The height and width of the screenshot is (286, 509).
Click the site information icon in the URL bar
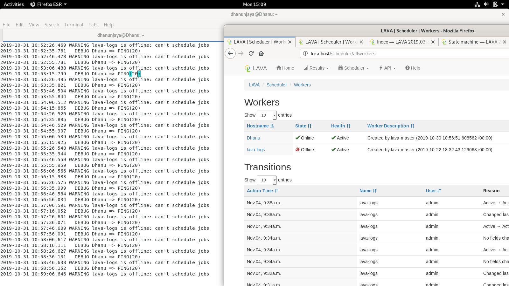pyautogui.click(x=305, y=53)
